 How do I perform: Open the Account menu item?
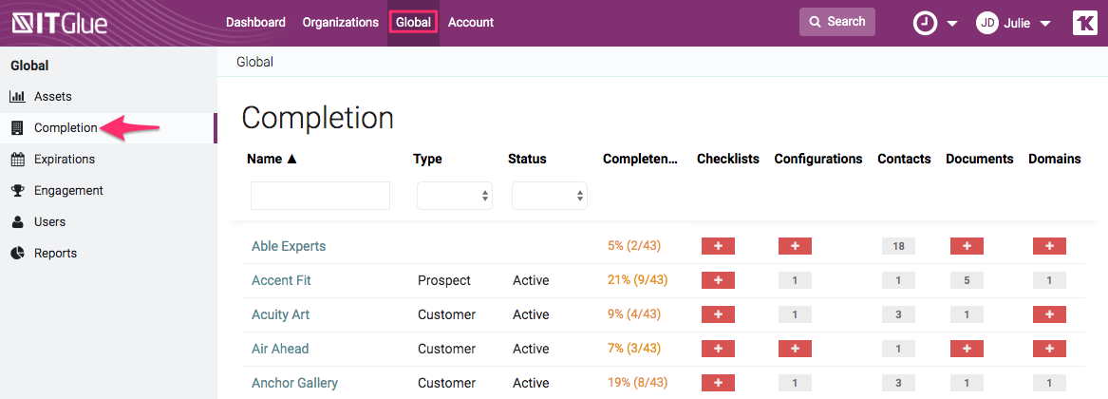tap(470, 23)
